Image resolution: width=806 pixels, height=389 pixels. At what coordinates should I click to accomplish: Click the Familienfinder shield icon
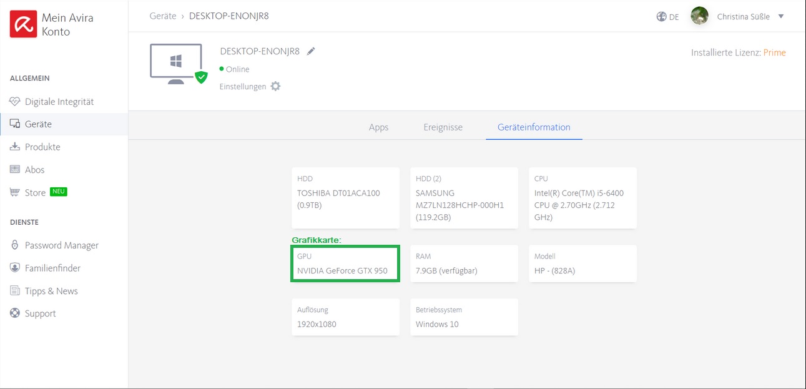pos(15,268)
